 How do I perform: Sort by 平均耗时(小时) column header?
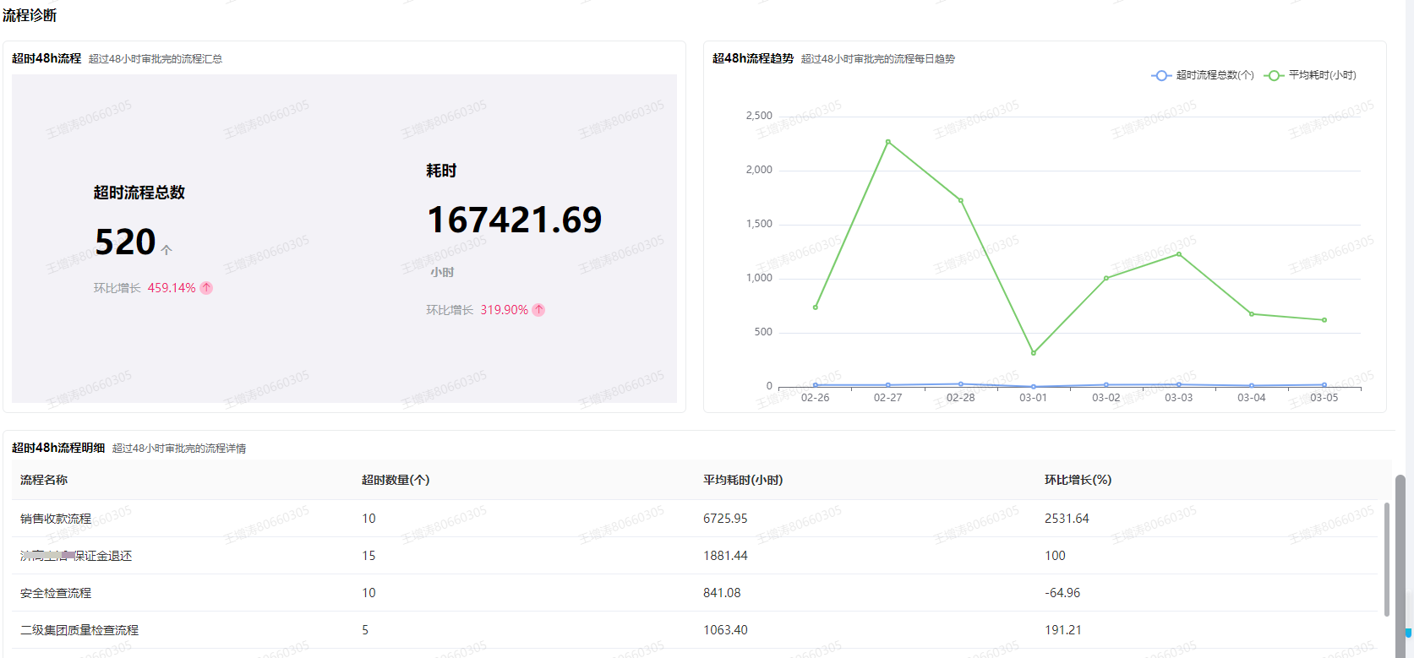[743, 480]
